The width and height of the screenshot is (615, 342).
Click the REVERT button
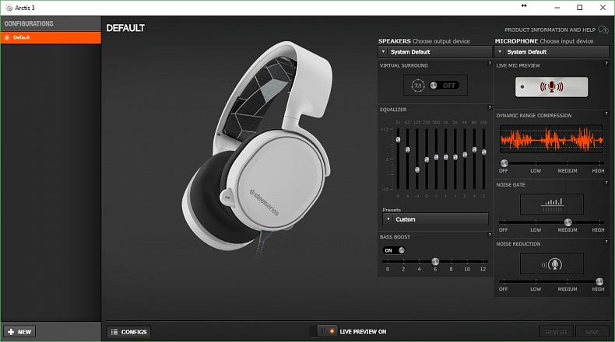point(556,332)
